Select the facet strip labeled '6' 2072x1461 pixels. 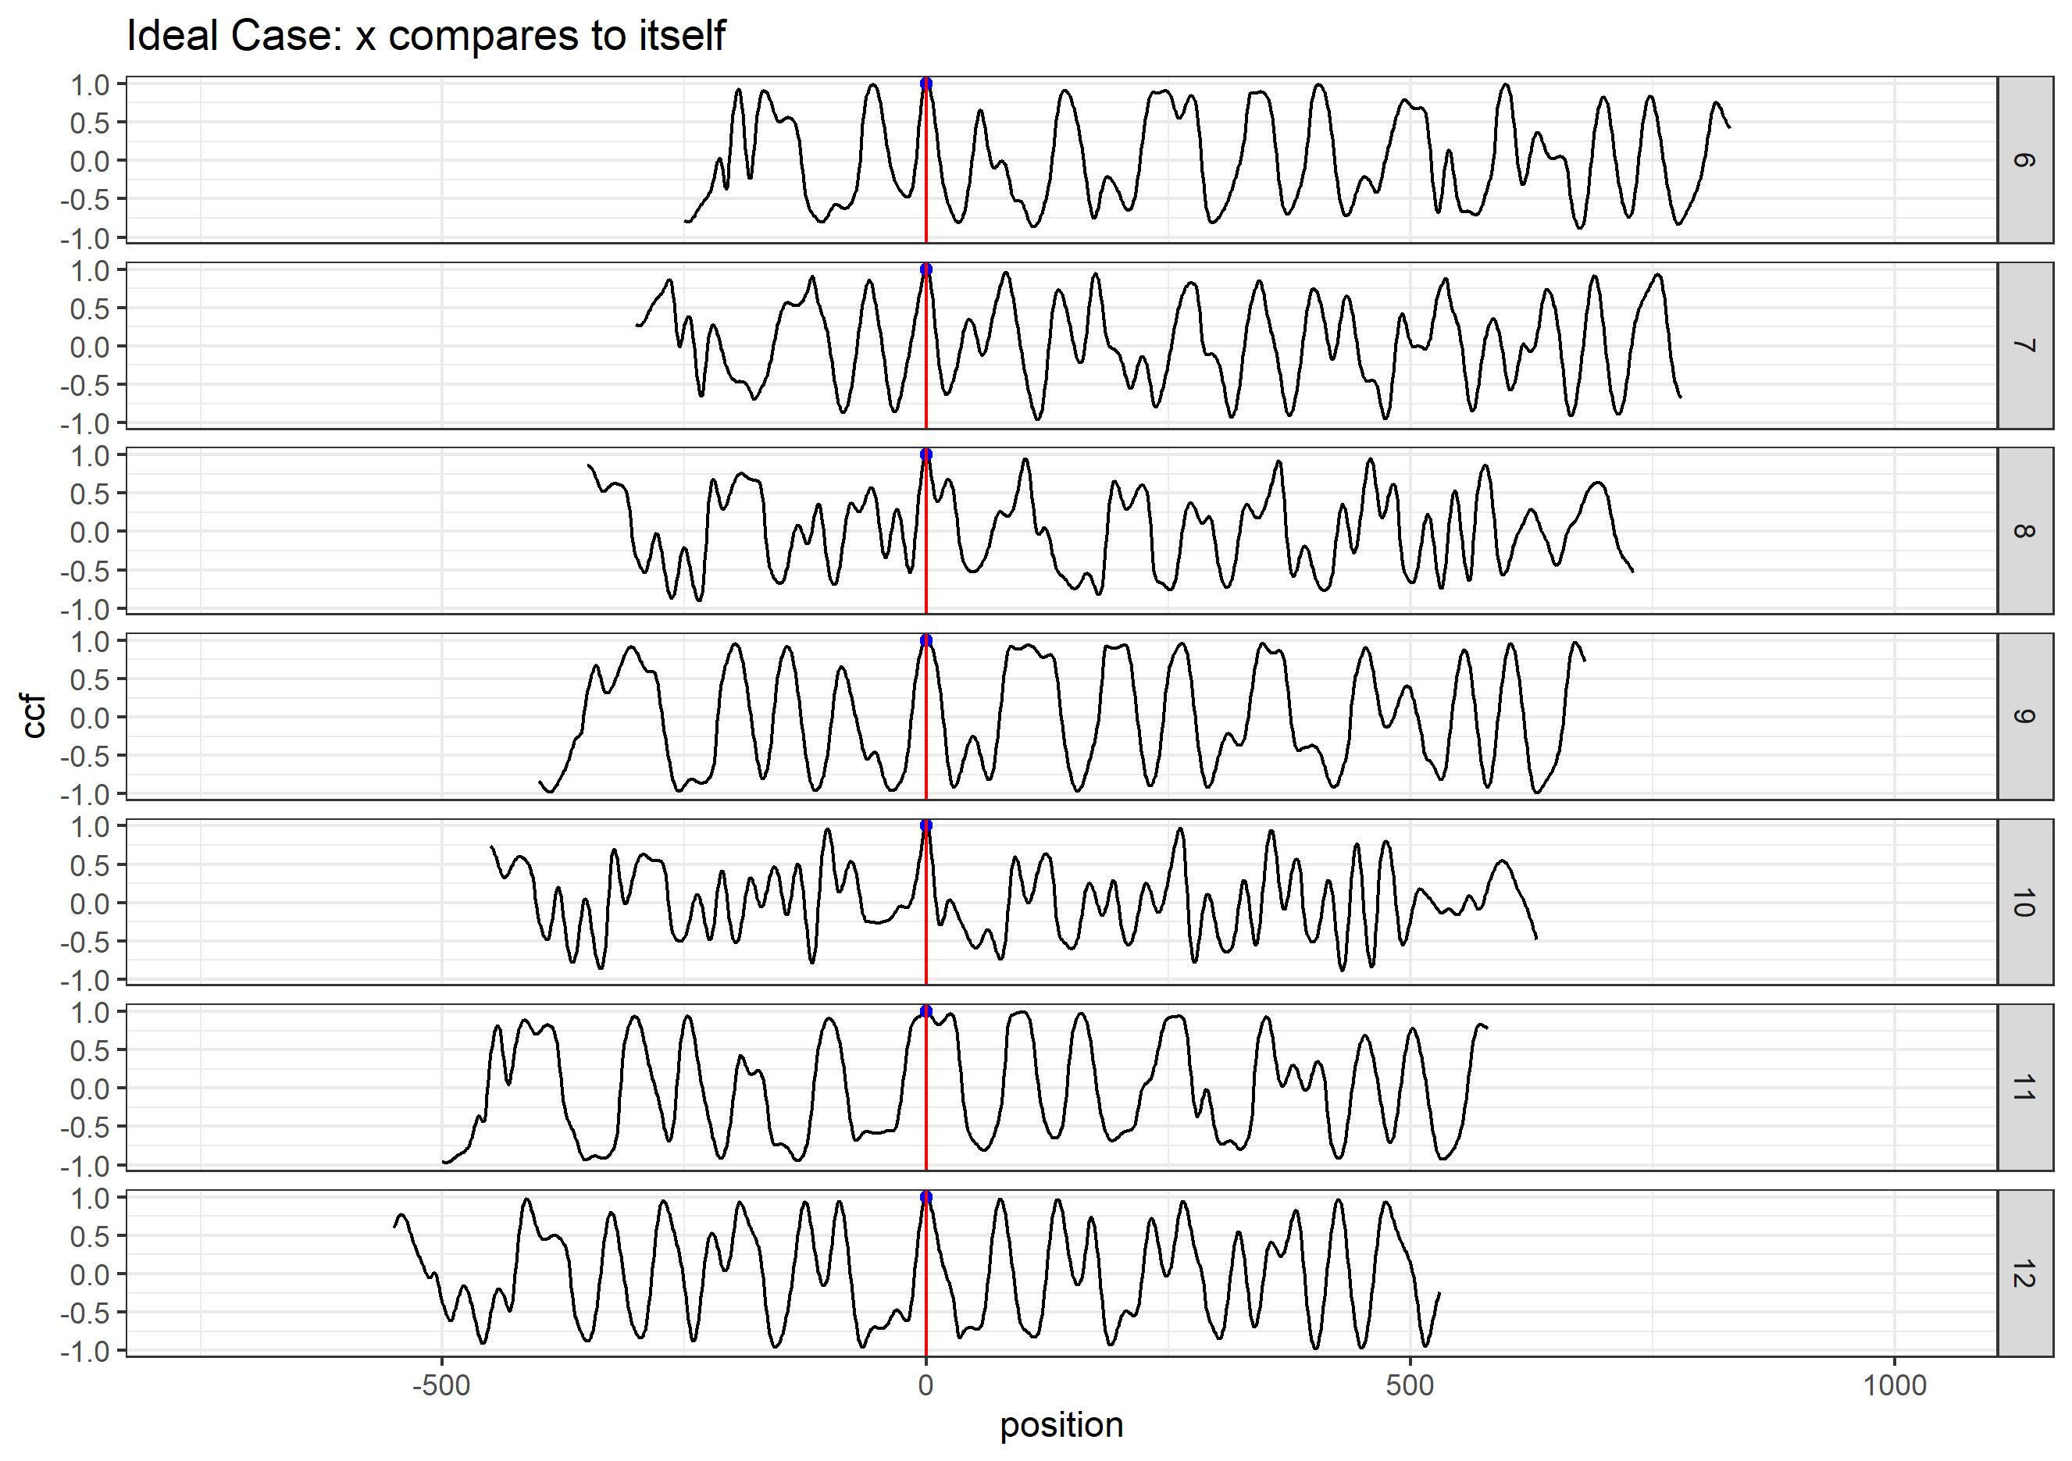(x=2025, y=161)
